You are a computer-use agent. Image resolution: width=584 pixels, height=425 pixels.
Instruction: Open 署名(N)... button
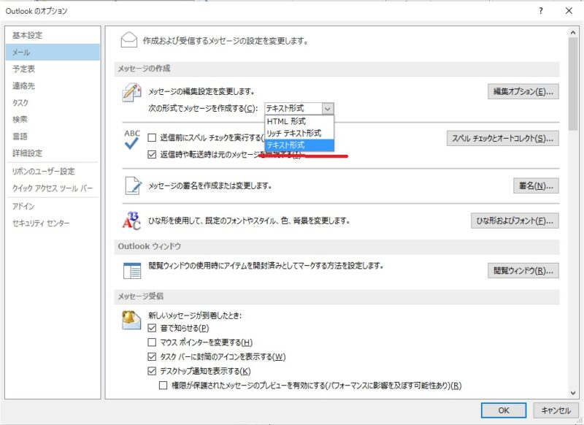click(536, 185)
